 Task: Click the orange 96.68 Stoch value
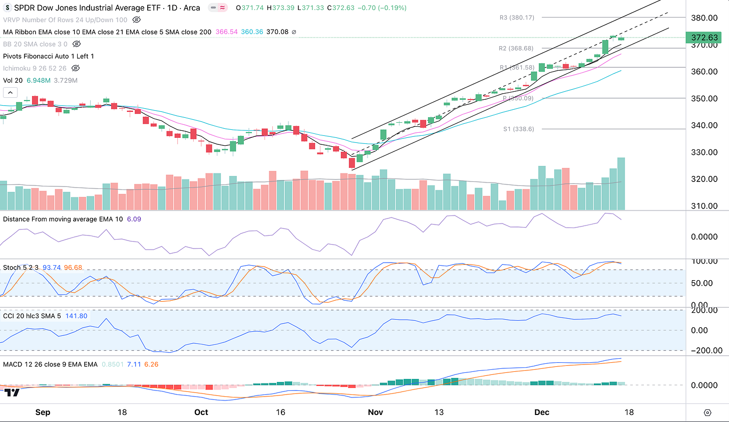[x=73, y=268]
